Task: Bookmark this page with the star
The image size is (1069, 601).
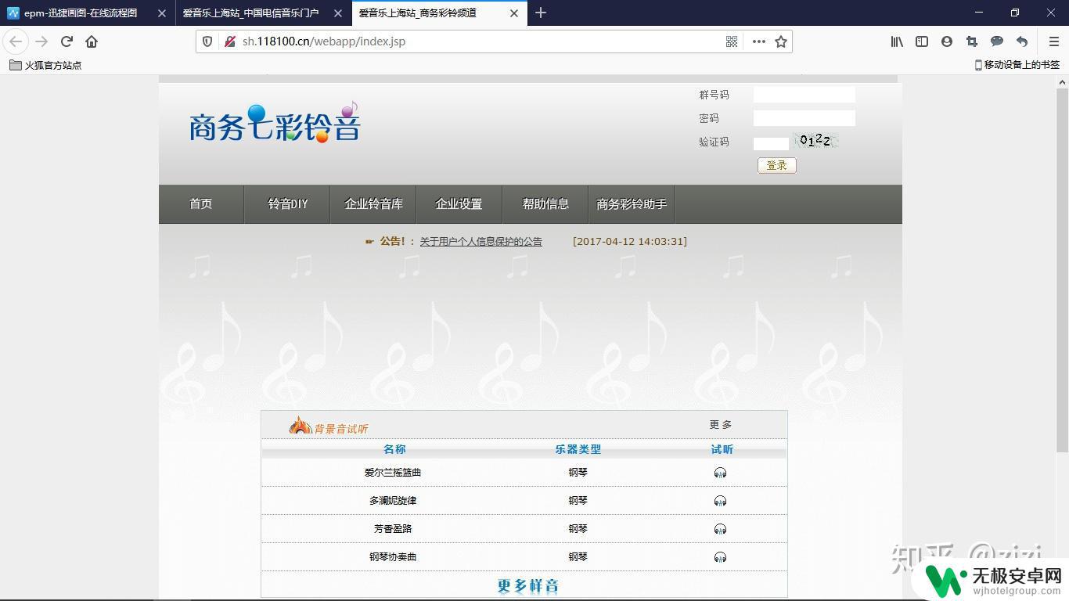Action: point(781,41)
